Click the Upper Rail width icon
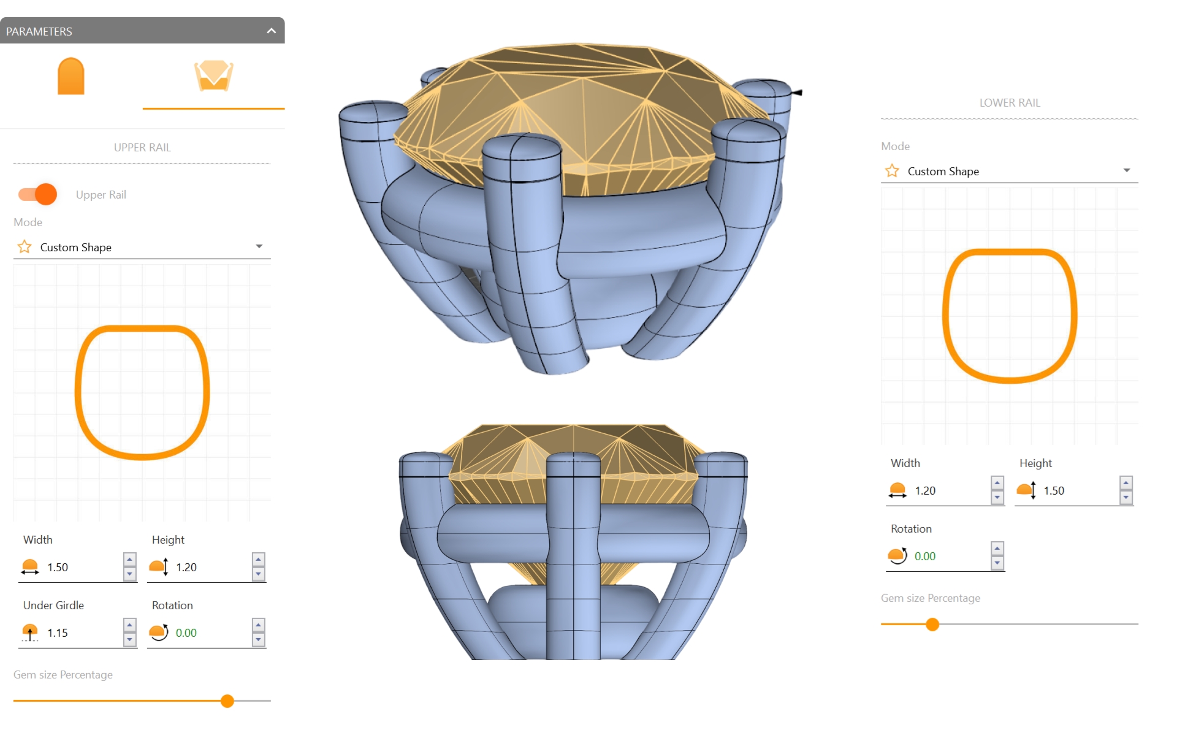Image resolution: width=1177 pixels, height=730 pixels. pyautogui.click(x=29, y=567)
